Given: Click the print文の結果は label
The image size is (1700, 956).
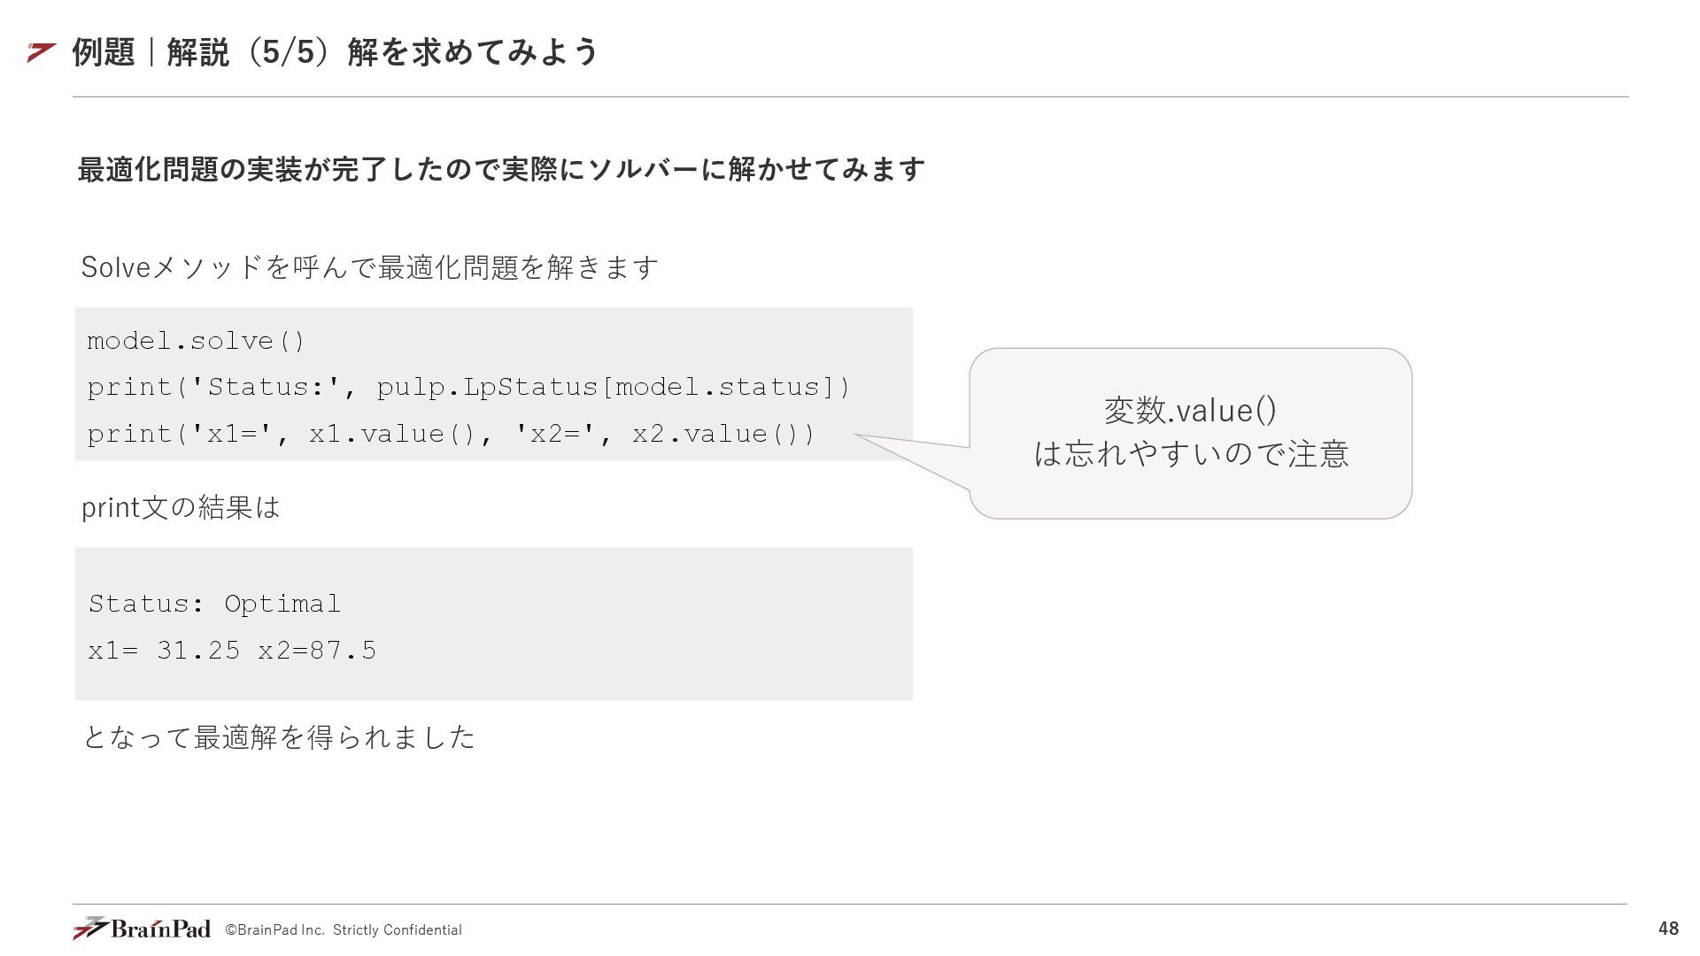Looking at the screenshot, I should pos(181,507).
